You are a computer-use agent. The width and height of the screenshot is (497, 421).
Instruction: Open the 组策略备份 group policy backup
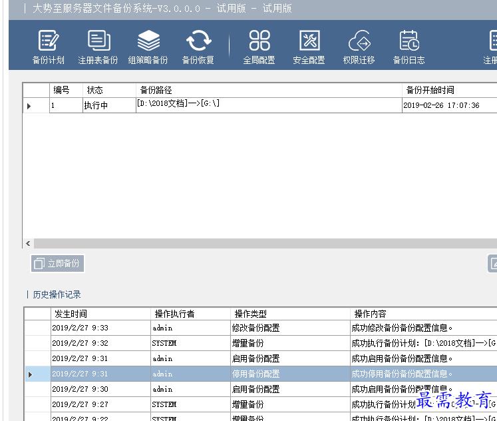(x=148, y=47)
